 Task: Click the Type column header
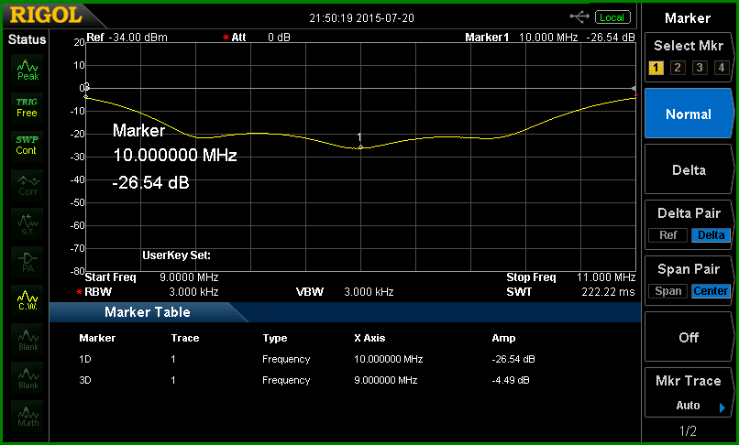275,338
